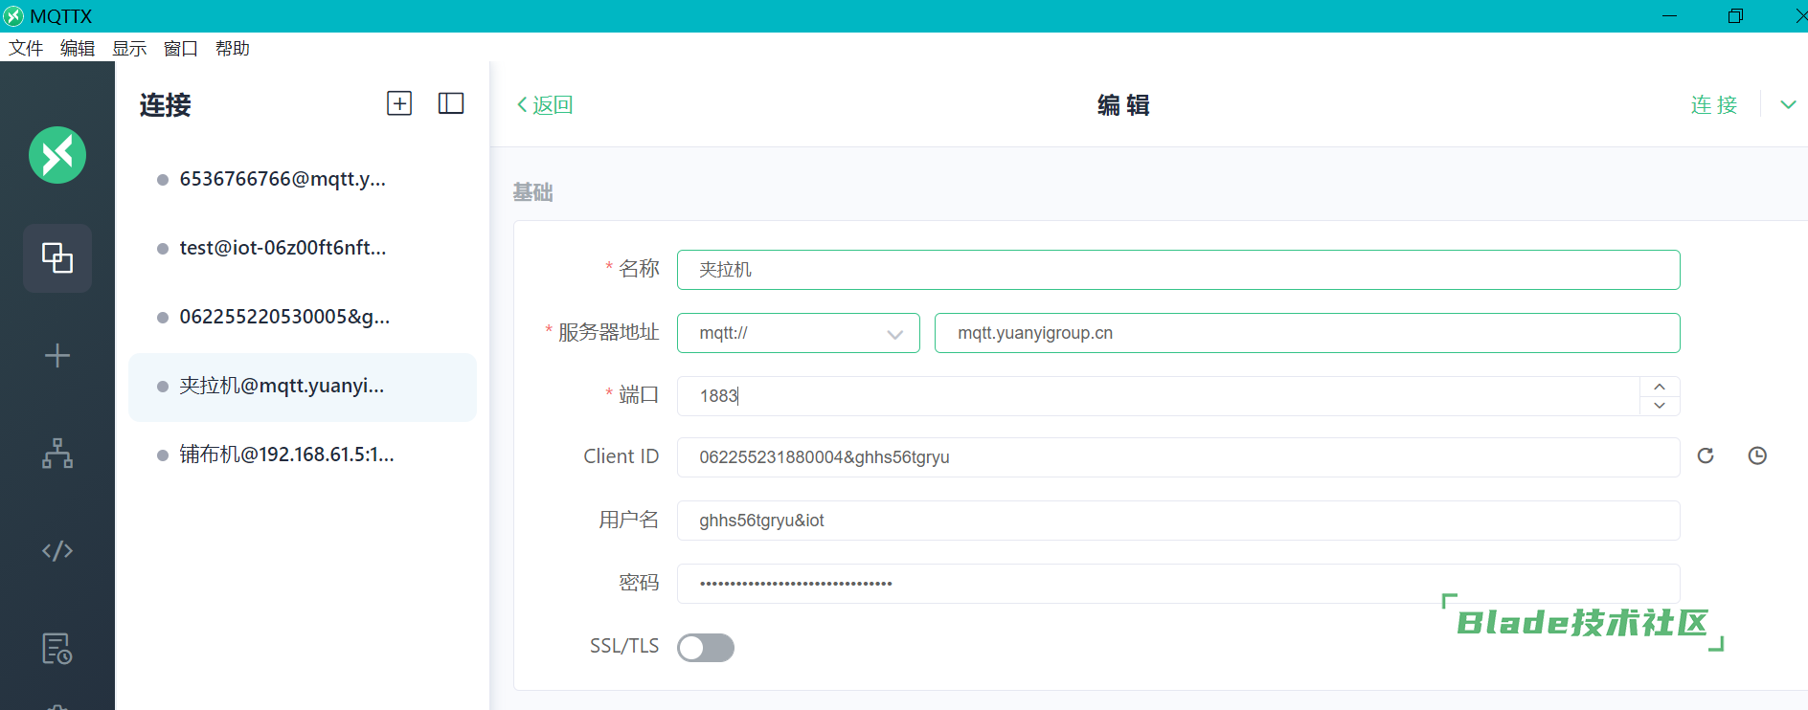Click the 连接 button at top right
Viewport: 1808px width, 710px height.
click(1714, 104)
